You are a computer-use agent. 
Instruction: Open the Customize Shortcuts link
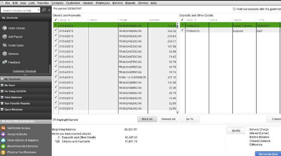pyautogui.click(x=24, y=71)
